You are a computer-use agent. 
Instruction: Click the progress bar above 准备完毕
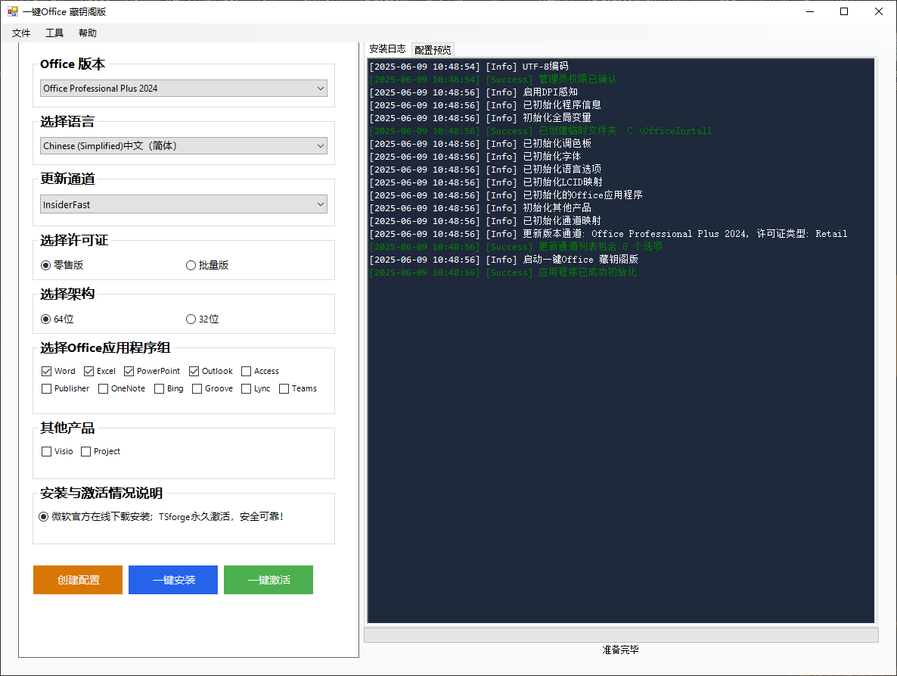[621, 634]
